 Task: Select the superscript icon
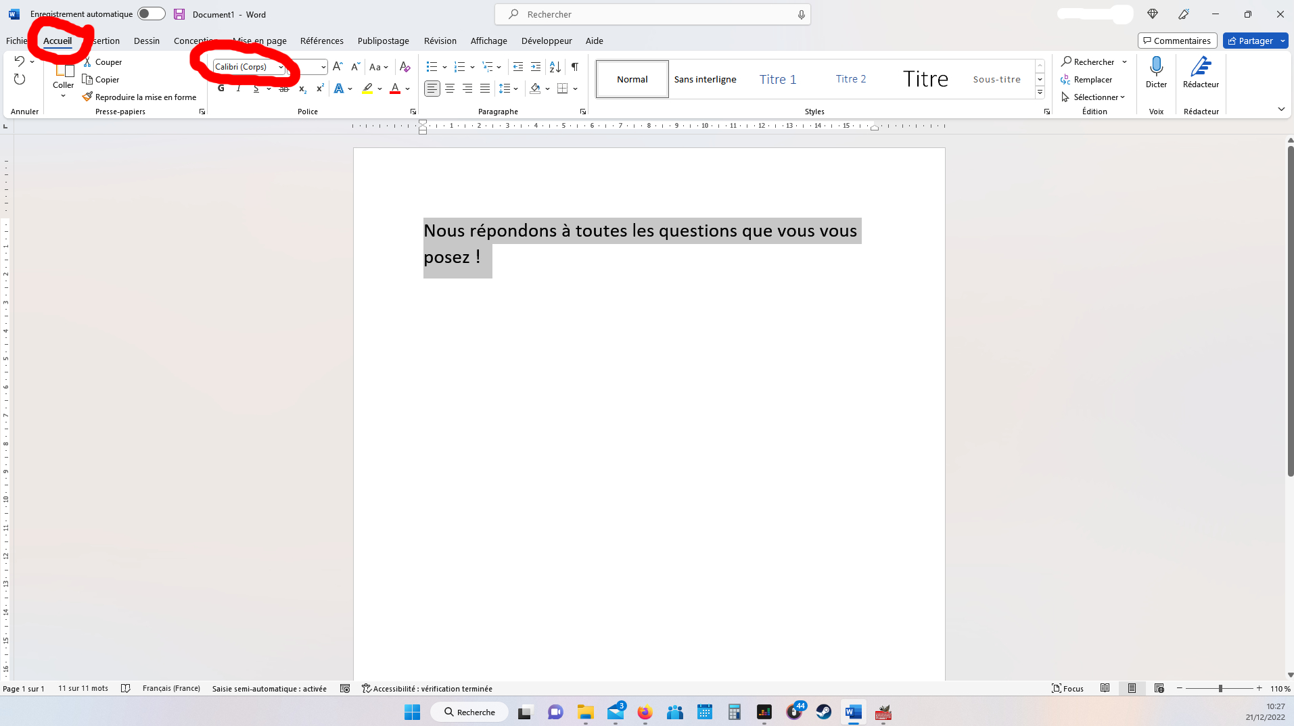(x=320, y=89)
